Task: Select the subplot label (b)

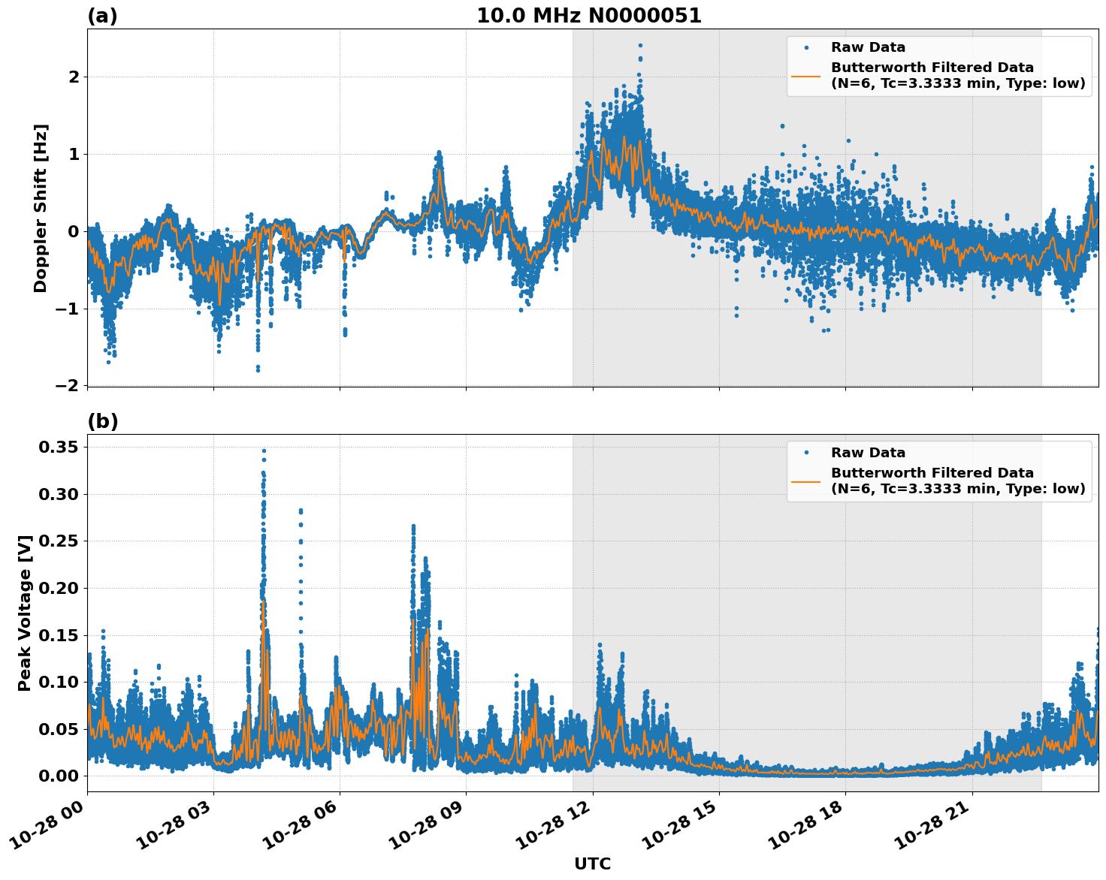Action: pos(102,420)
